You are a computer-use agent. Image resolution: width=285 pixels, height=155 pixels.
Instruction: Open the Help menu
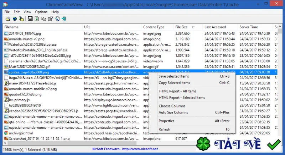[55, 12]
